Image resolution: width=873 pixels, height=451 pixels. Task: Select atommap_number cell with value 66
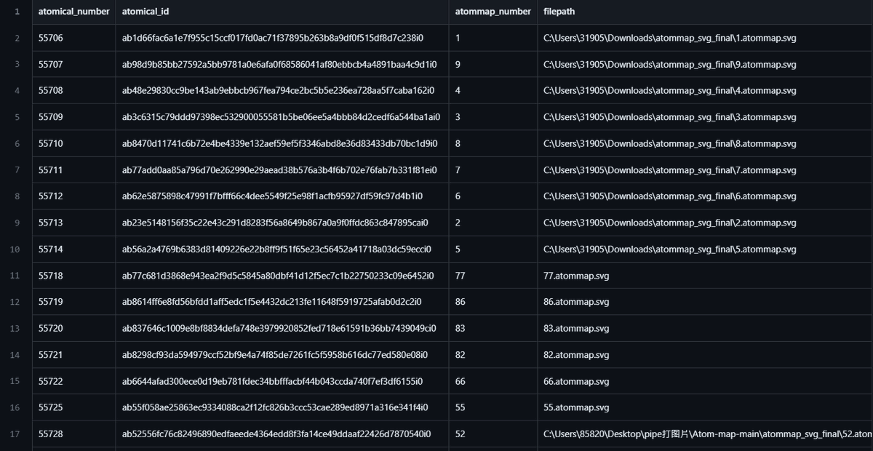click(493, 381)
